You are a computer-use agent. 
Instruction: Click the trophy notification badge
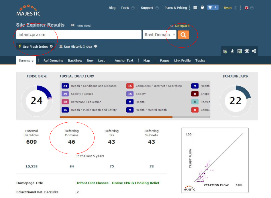pyautogui.click(x=213, y=8)
